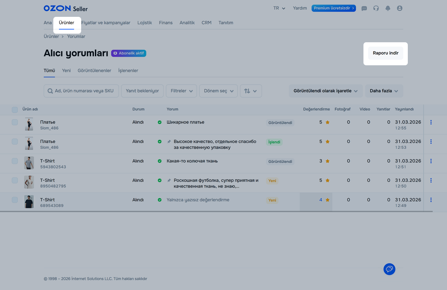Select the checkbox for T-Shirt 689543089
The height and width of the screenshot is (290, 447).
tap(15, 200)
